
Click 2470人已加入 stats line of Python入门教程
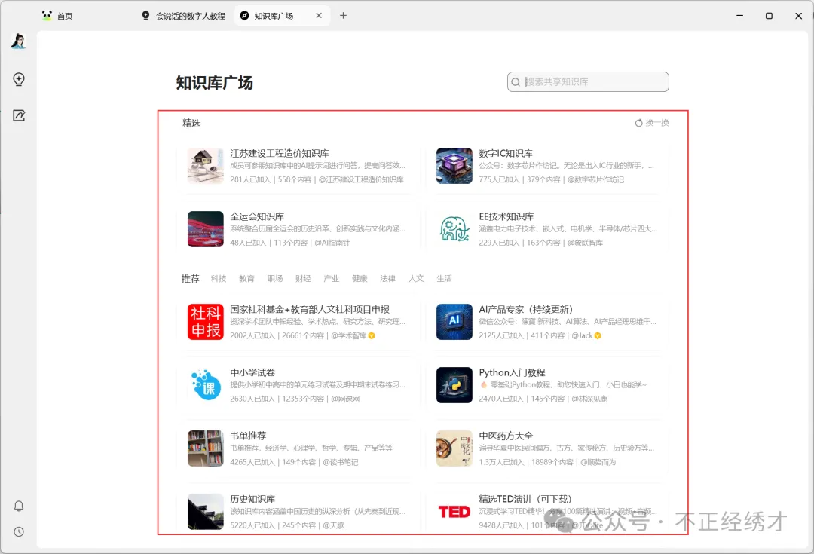tap(543, 399)
